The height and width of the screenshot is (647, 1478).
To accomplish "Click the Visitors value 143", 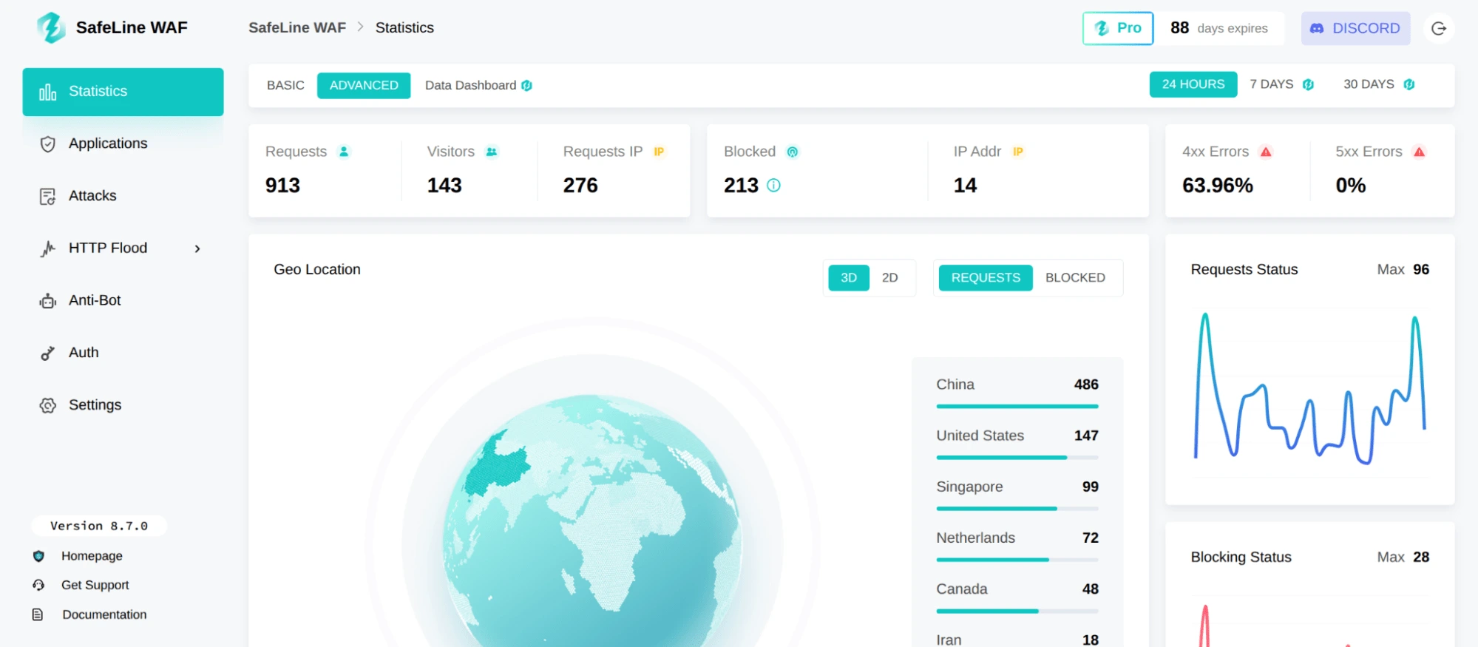I will pos(444,186).
